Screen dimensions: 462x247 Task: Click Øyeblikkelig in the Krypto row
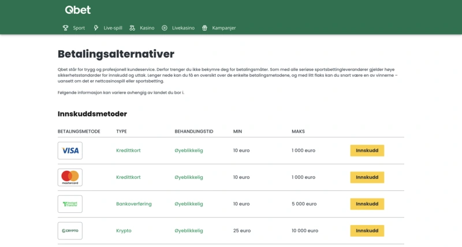click(189, 230)
